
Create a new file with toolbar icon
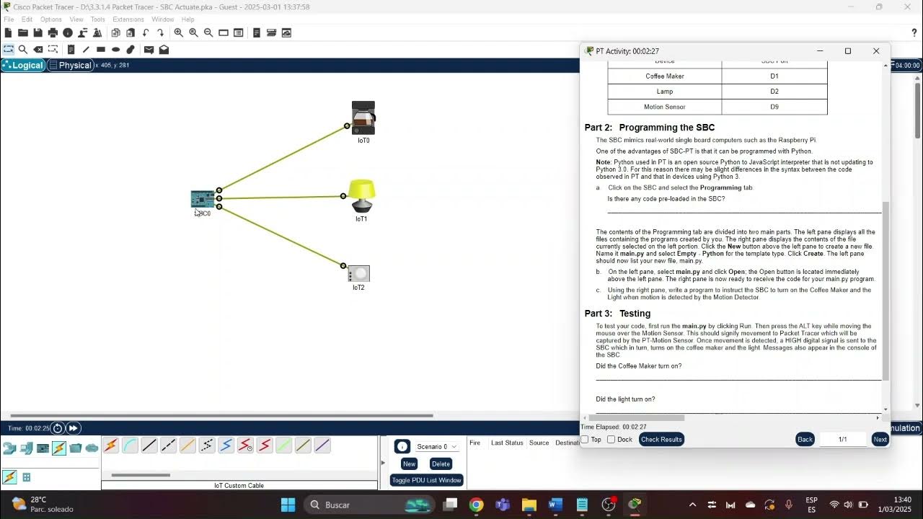[x=8, y=32]
